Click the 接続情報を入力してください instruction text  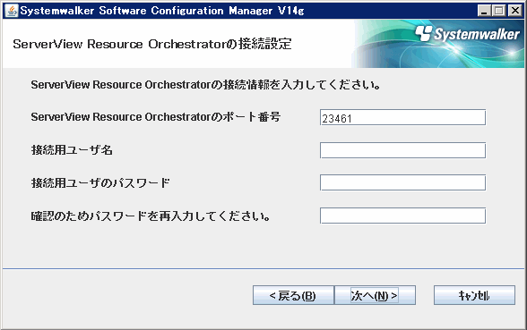pyautogui.click(x=205, y=85)
